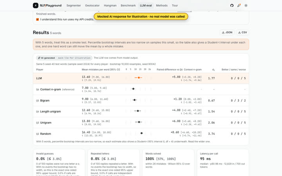The image size is (282, 176).
Task: Click the orange LLM forest-plot marker
Action: click(x=139, y=77)
